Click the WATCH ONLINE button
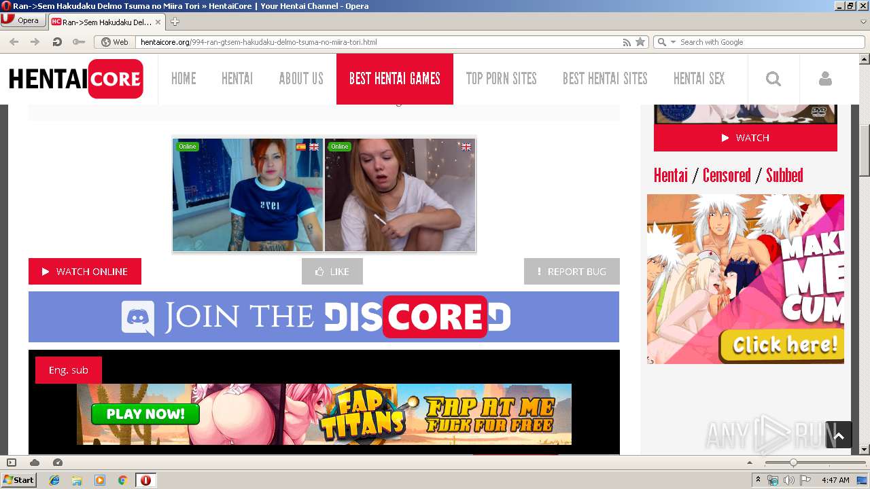 [x=85, y=272]
